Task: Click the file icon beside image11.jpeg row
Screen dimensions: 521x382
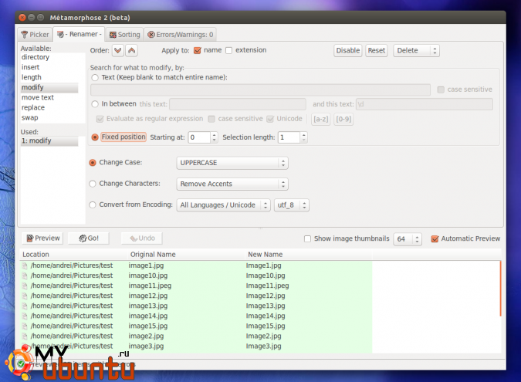Action: pyautogui.click(x=25, y=286)
